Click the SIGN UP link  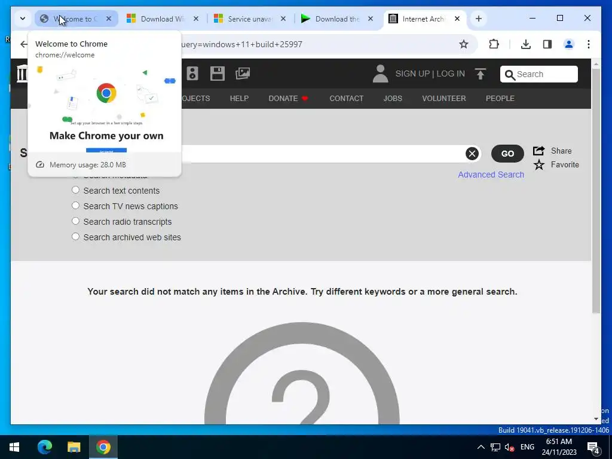[412, 74]
